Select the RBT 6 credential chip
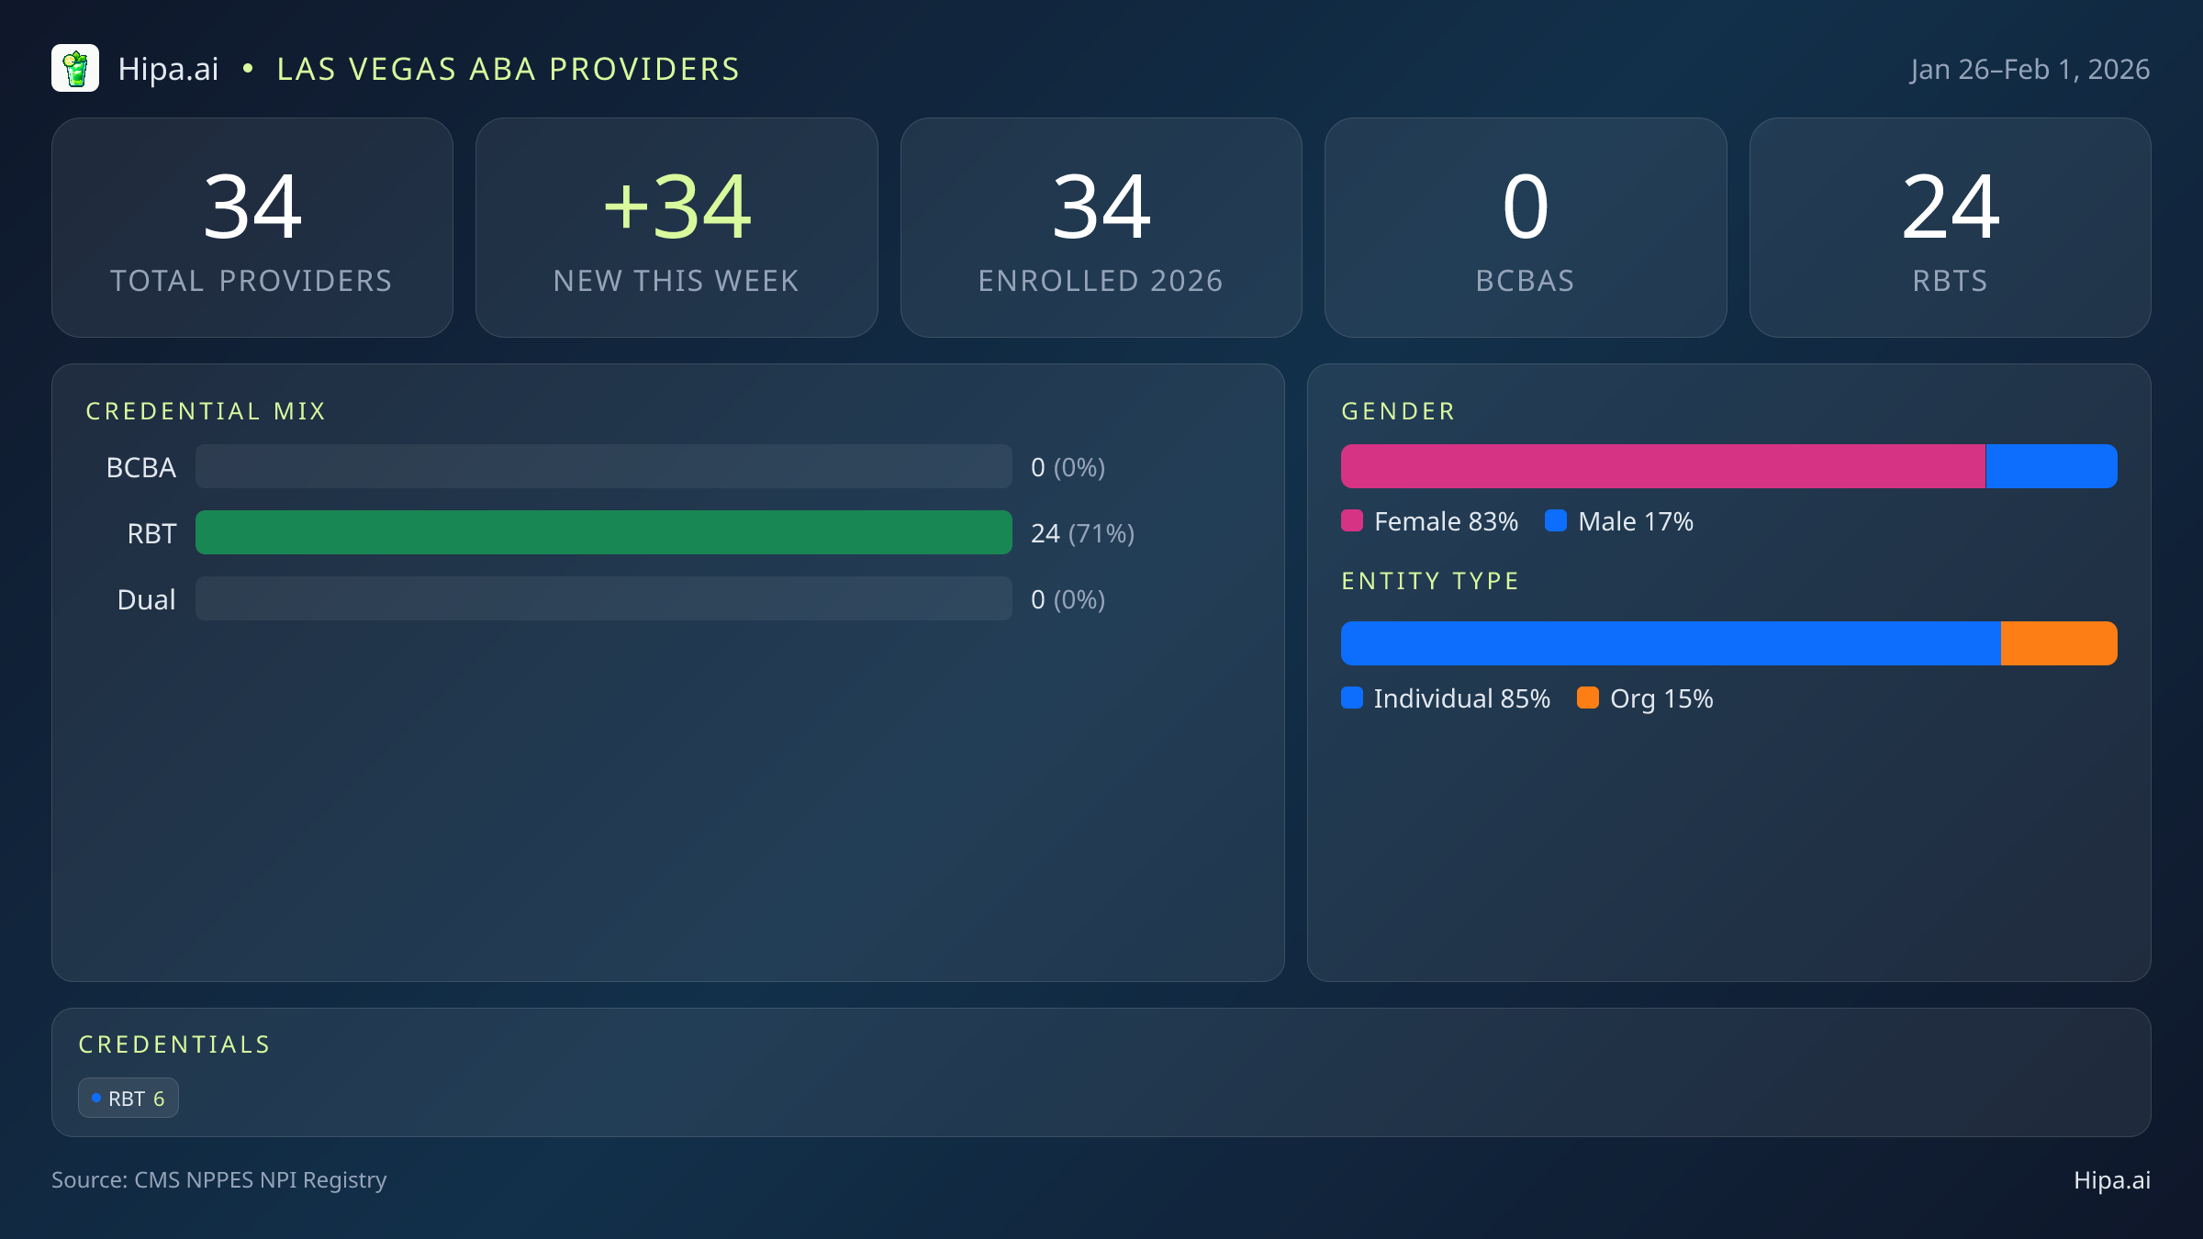2203x1239 pixels. pyautogui.click(x=129, y=1099)
